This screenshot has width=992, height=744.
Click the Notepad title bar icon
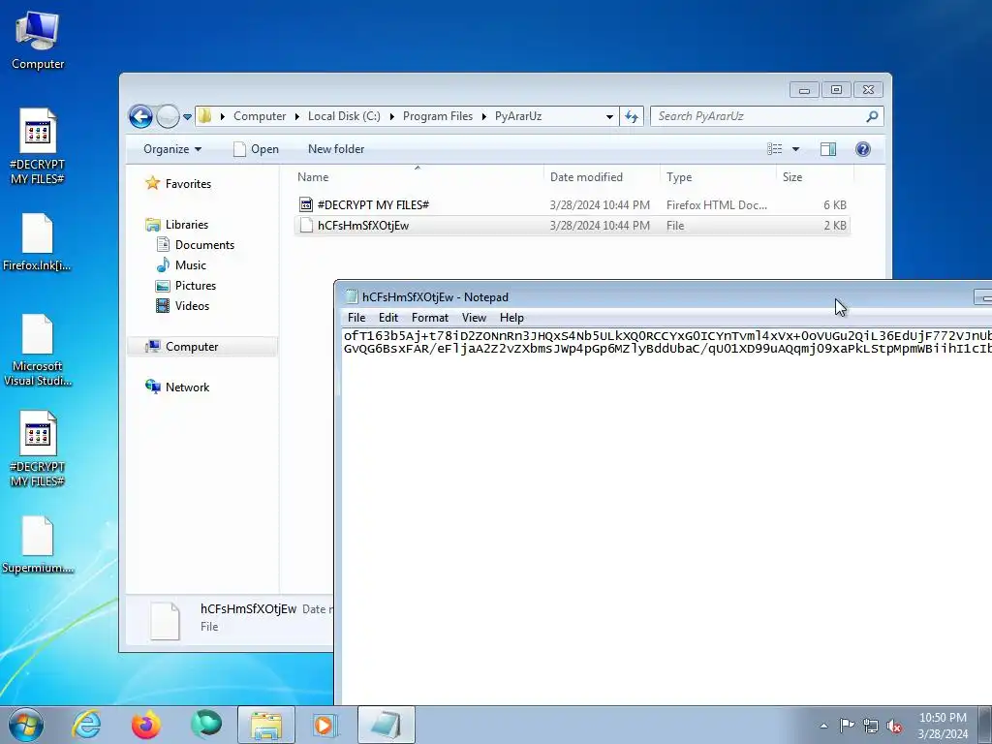(351, 296)
